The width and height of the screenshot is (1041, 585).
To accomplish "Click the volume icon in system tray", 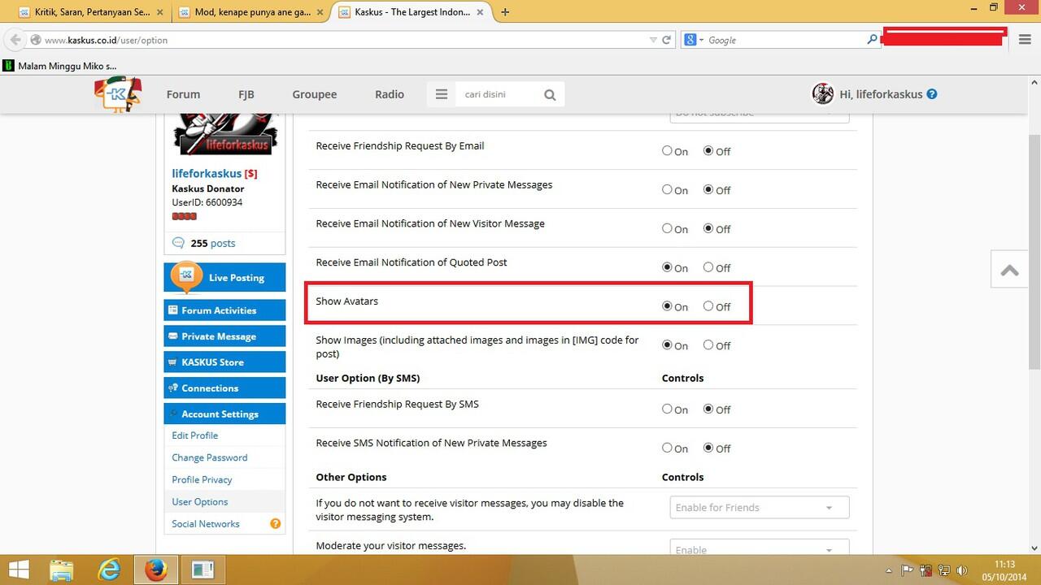I will pyautogui.click(x=962, y=570).
